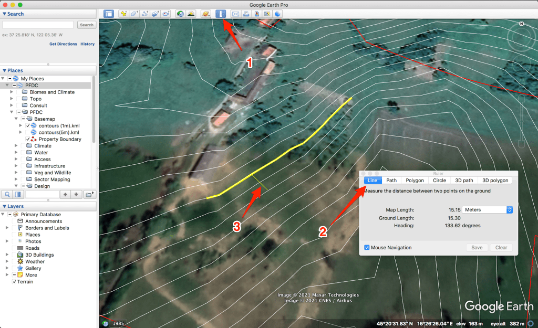Click the add folder button in Places

89,194
